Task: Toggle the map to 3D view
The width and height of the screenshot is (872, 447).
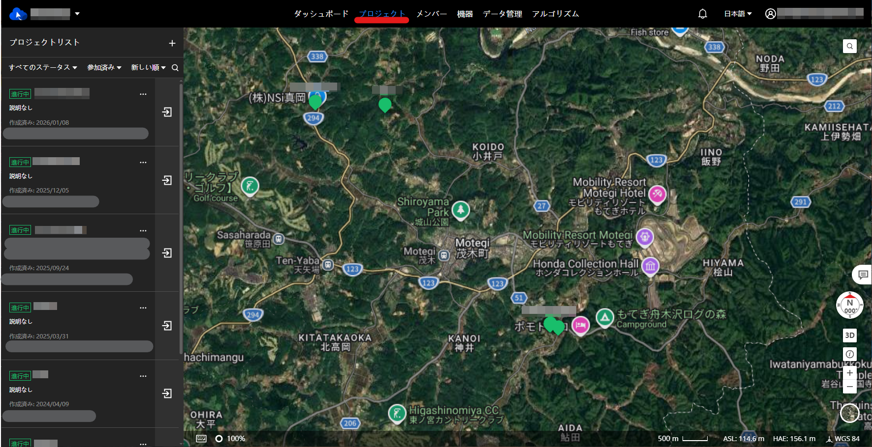Action: coord(849,335)
